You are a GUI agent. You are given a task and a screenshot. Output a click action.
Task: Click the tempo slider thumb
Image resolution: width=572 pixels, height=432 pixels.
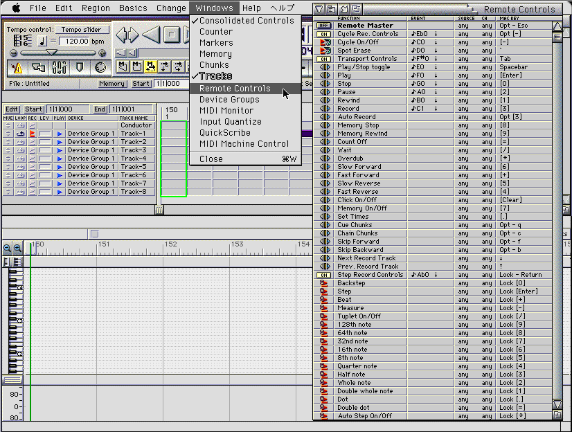click(x=51, y=53)
